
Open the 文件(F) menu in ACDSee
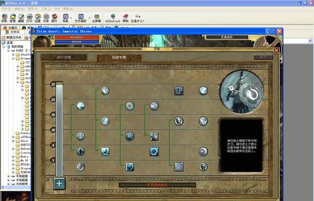click(7, 9)
